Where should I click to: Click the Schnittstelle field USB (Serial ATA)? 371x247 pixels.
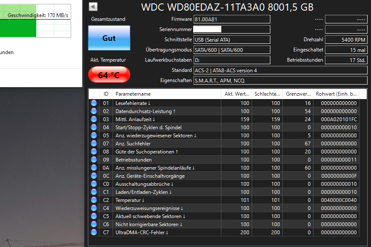pyautogui.click(x=232, y=40)
